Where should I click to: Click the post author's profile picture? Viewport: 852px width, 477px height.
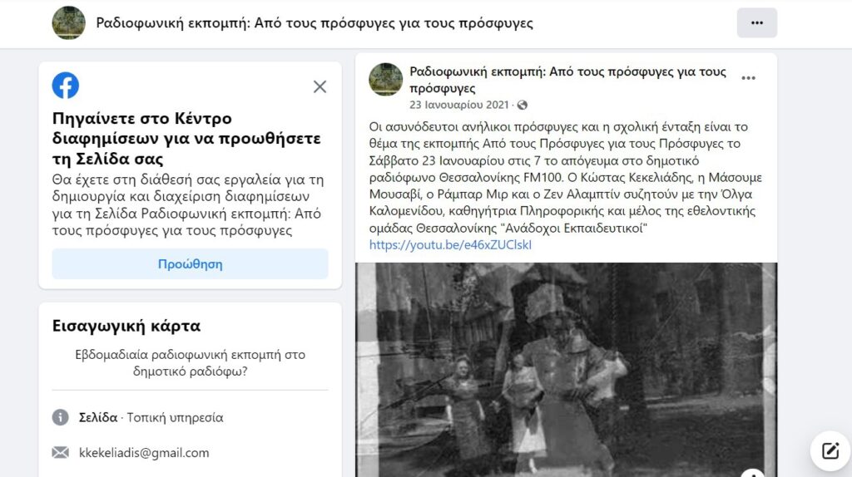pos(386,79)
